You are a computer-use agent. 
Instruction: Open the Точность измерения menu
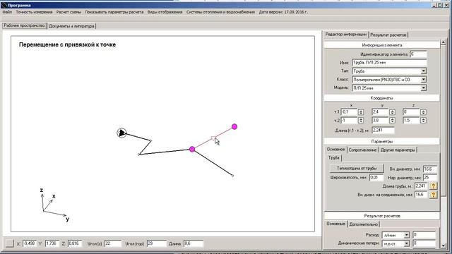34,12
